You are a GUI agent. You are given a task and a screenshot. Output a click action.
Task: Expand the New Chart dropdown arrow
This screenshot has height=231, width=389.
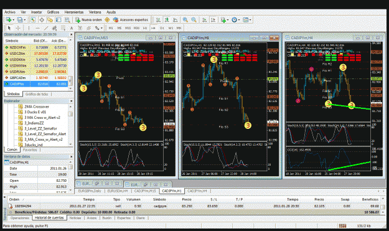coord(14,20)
